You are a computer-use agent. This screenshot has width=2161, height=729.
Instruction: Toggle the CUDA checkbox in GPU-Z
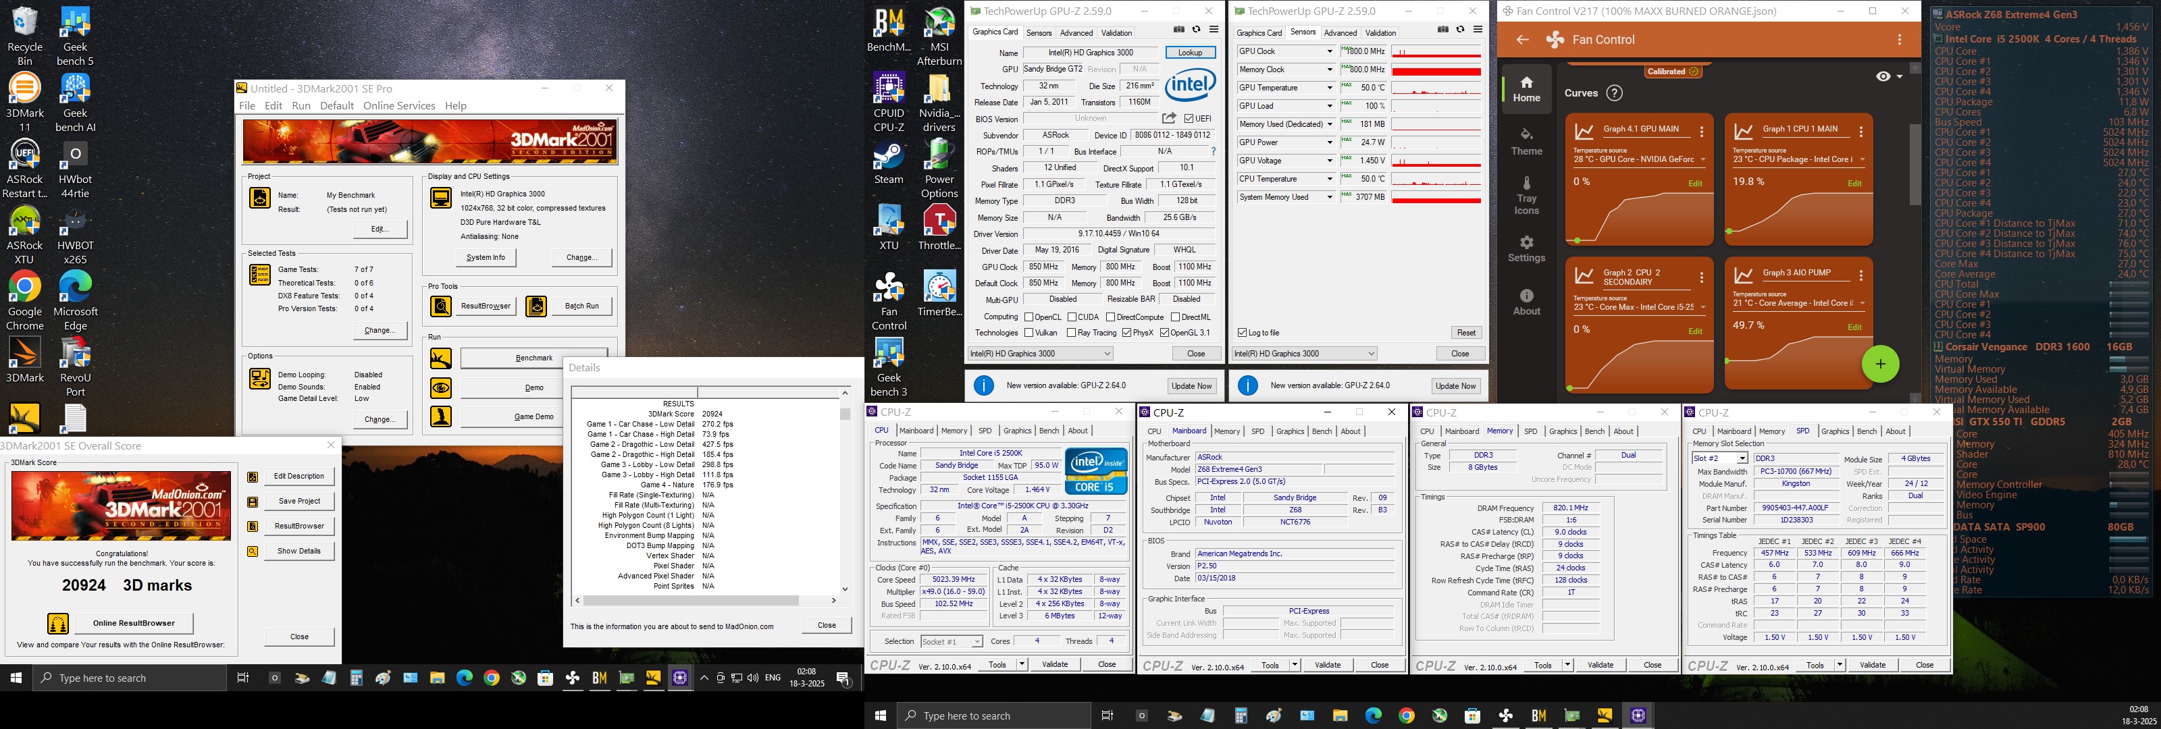(1071, 317)
